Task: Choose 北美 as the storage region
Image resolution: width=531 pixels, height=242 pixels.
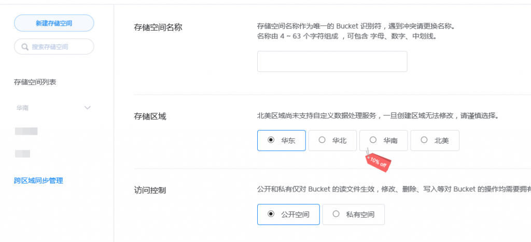Action: pos(435,140)
